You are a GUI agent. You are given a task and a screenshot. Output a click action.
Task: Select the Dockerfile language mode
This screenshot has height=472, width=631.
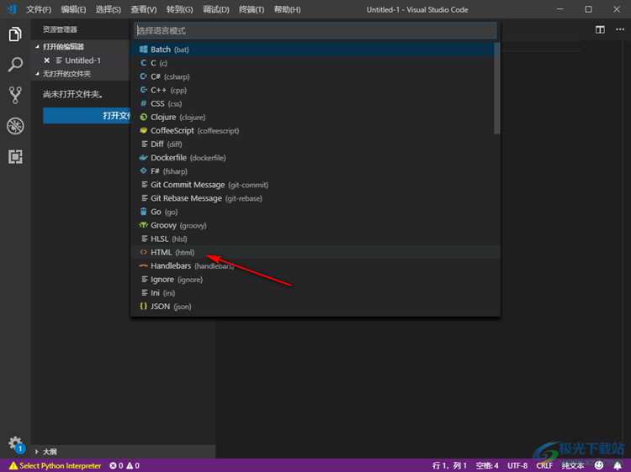coord(315,157)
